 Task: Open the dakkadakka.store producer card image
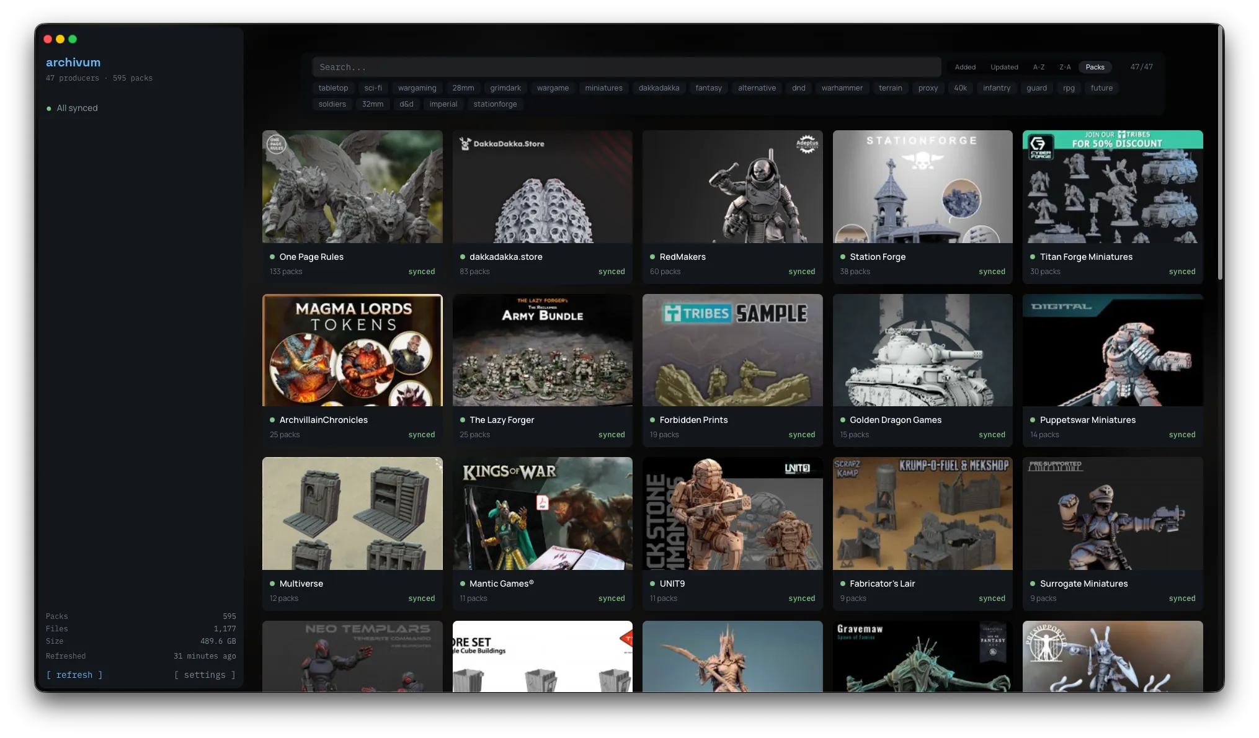click(542, 186)
